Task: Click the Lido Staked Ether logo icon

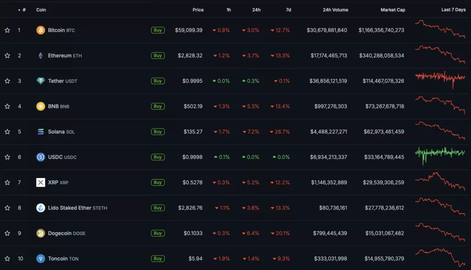Action: [x=40, y=208]
